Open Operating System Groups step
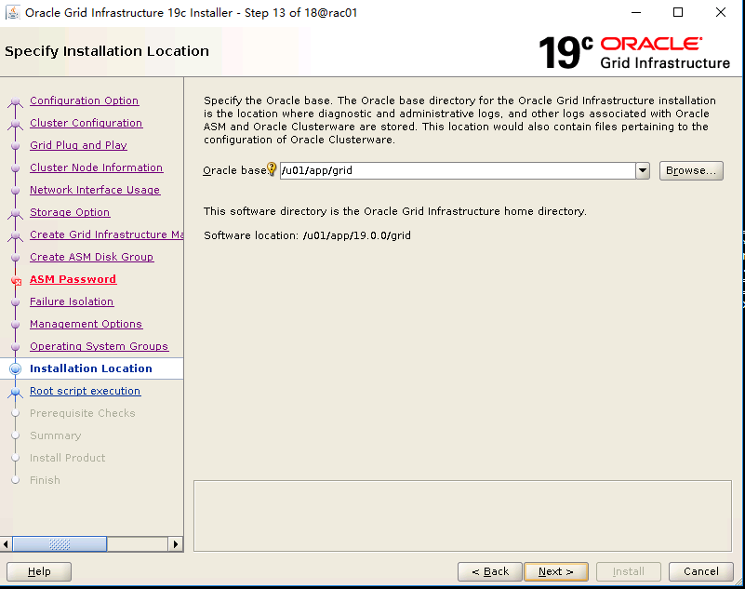Screen dimensions: 745x589 tap(100, 346)
